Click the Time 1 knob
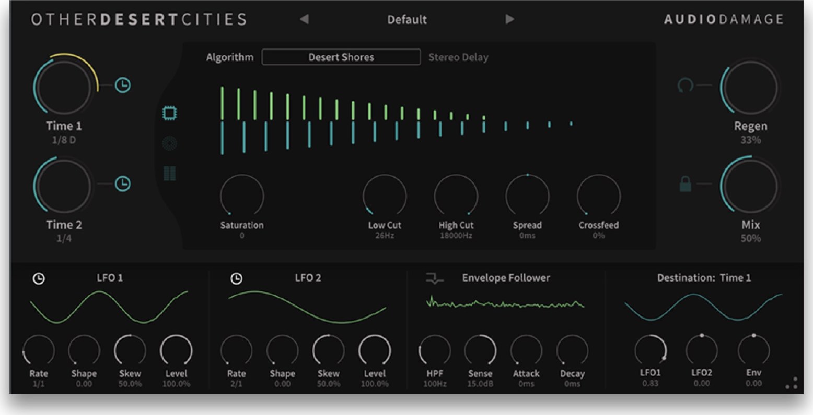The height and width of the screenshot is (415, 813). pos(64,87)
